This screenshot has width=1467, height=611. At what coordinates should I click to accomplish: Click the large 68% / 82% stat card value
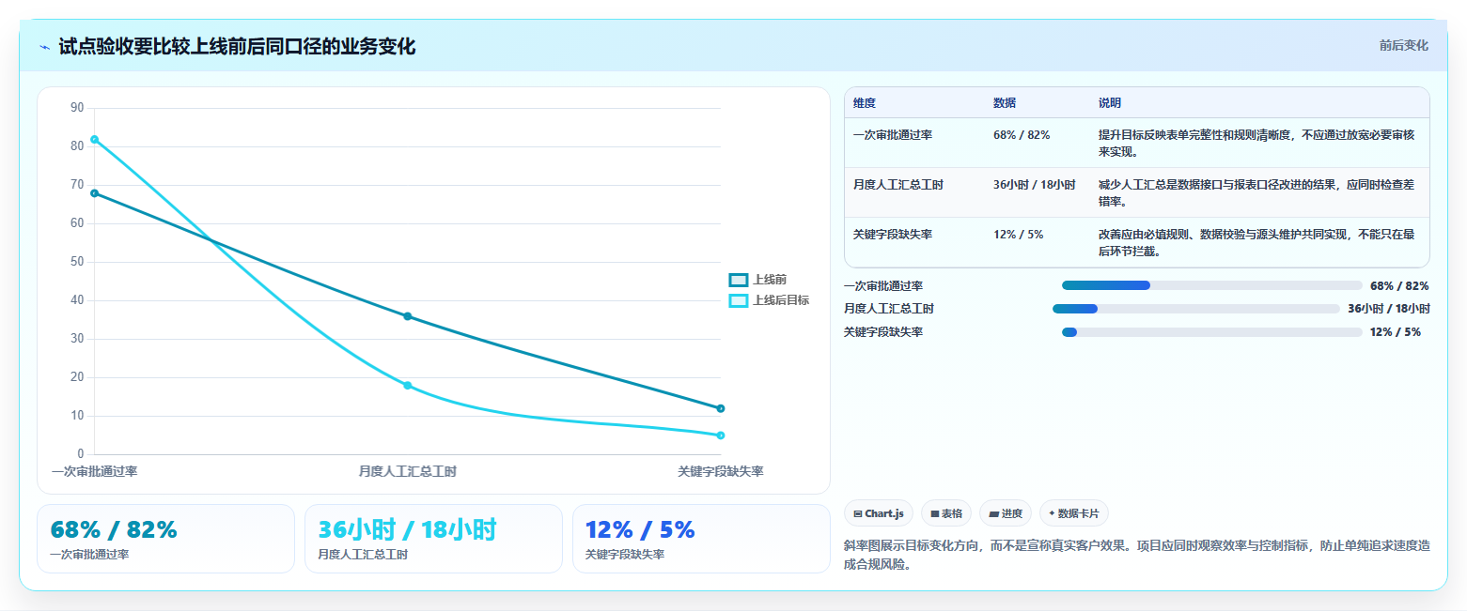114,529
